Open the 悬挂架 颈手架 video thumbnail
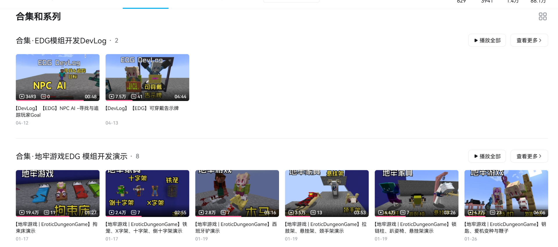Screen dimensions: 558x247 coord(327,193)
